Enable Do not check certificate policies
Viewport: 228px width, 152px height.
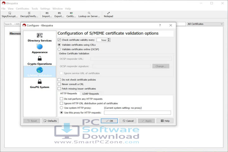(59, 80)
